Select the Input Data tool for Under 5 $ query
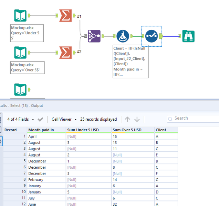219x206 pixels. click(20, 16)
